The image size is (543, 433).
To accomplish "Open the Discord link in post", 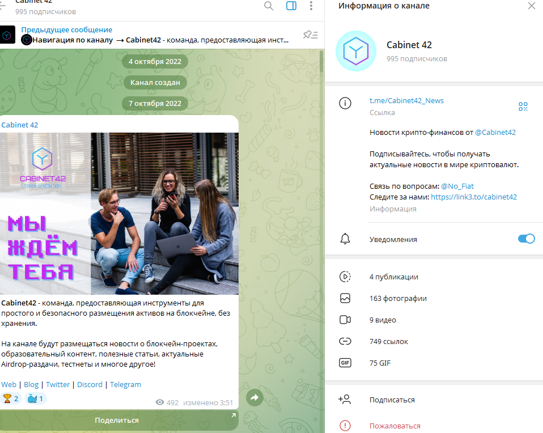I will 90,384.
